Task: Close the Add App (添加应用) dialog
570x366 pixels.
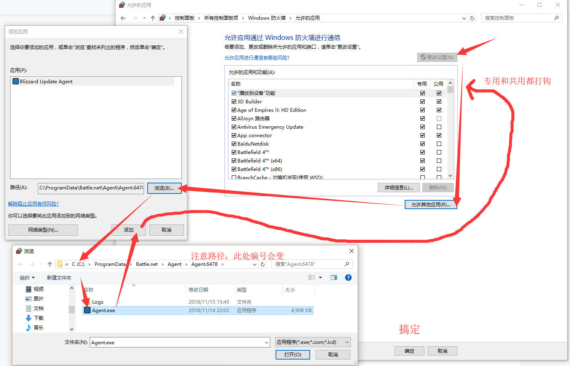Action: point(181,31)
